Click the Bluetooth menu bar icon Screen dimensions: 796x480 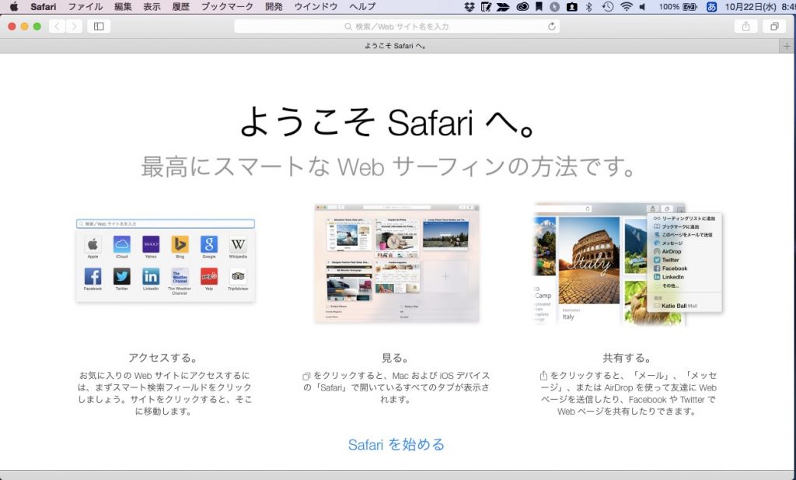point(589,6)
